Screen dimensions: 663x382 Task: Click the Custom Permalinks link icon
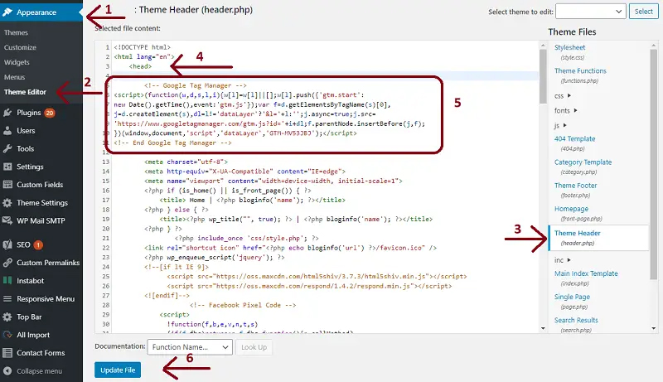7,263
